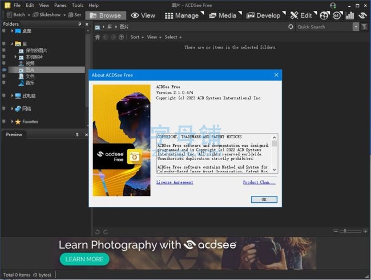
Task: Expand the 桌面 folder node
Action: [12, 31]
